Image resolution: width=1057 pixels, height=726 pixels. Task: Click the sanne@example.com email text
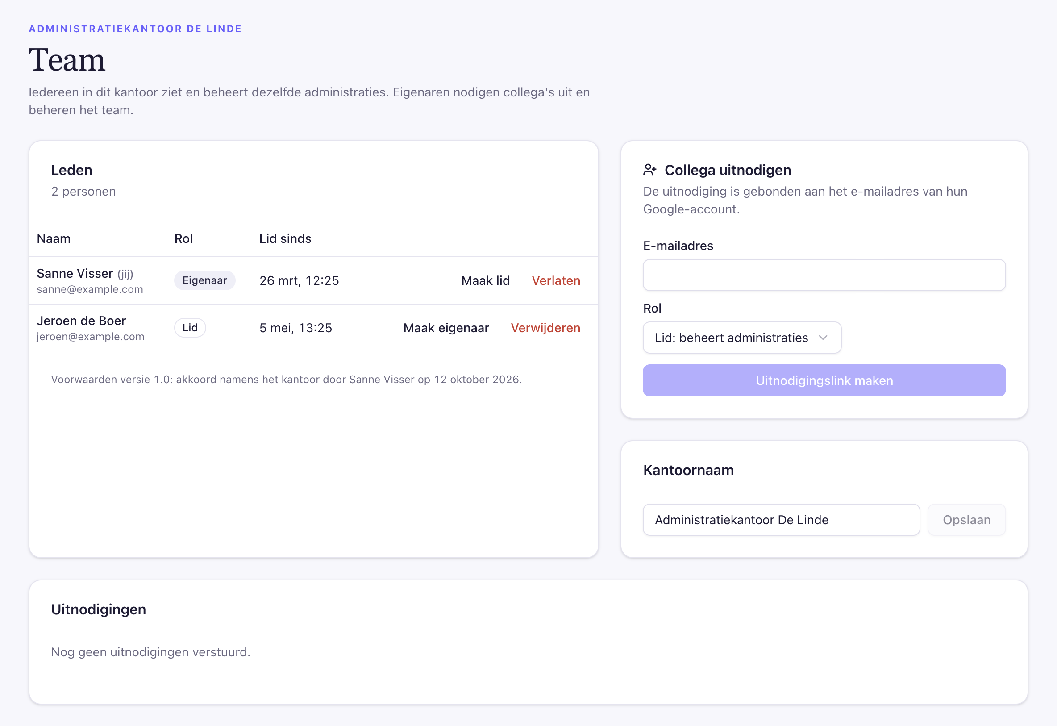point(90,289)
